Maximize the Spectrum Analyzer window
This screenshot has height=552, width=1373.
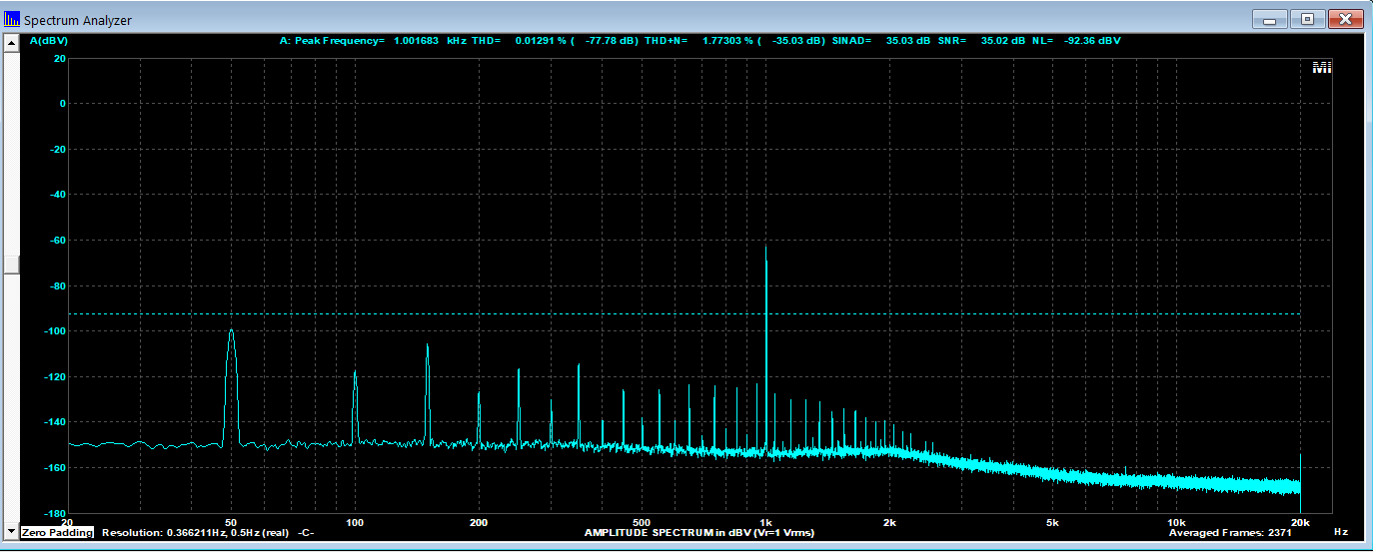[1307, 19]
